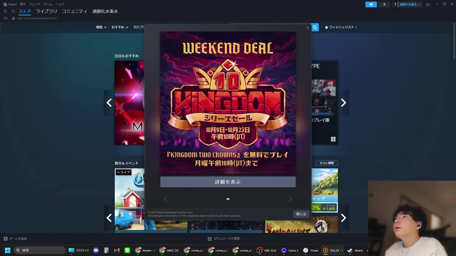Open Discord from the taskbar
Image resolution: width=456 pixels, height=256 pixels.
pyautogui.click(x=96, y=250)
